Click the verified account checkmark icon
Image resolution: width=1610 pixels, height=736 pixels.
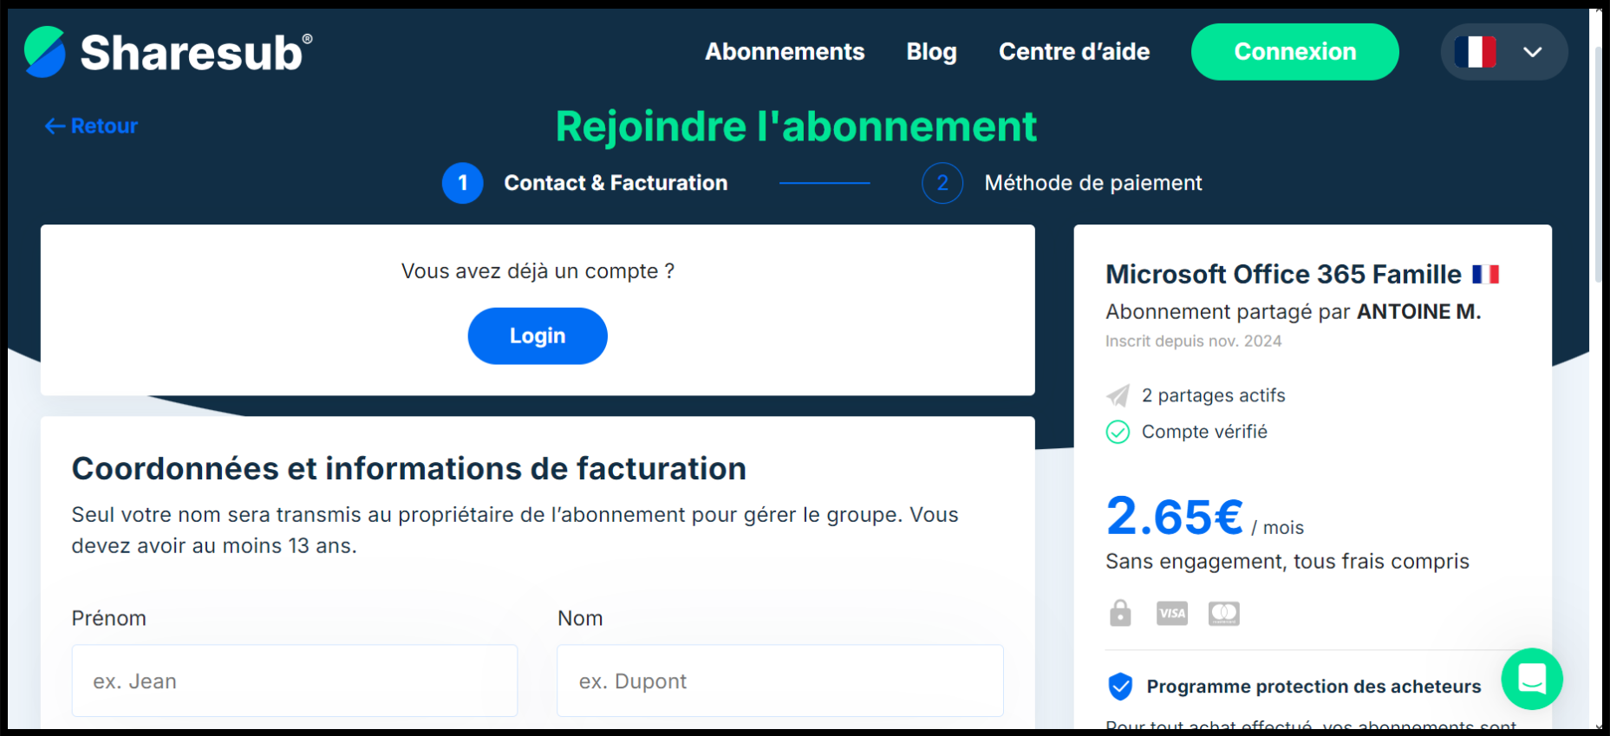tap(1118, 432)
